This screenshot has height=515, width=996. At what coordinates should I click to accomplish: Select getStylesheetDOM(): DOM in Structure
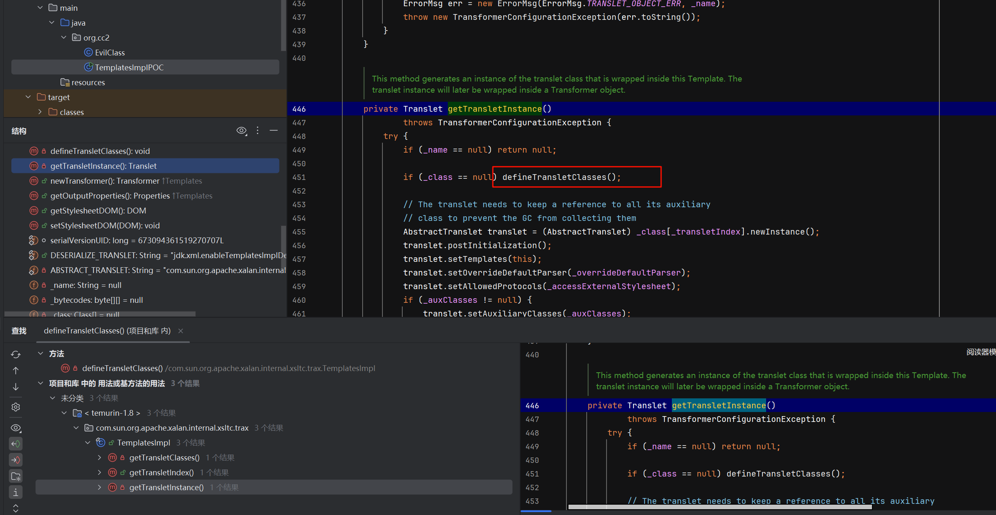98,211
